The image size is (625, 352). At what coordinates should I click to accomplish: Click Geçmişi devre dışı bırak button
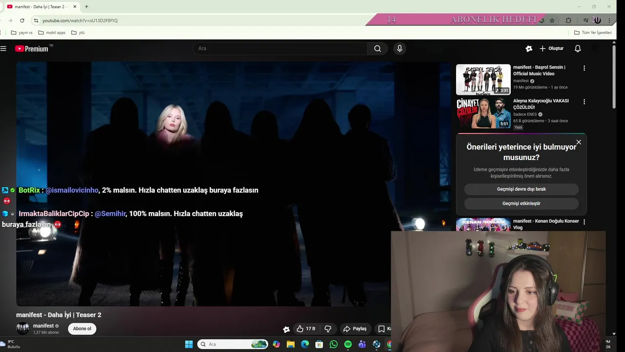(x=521, y=189)
